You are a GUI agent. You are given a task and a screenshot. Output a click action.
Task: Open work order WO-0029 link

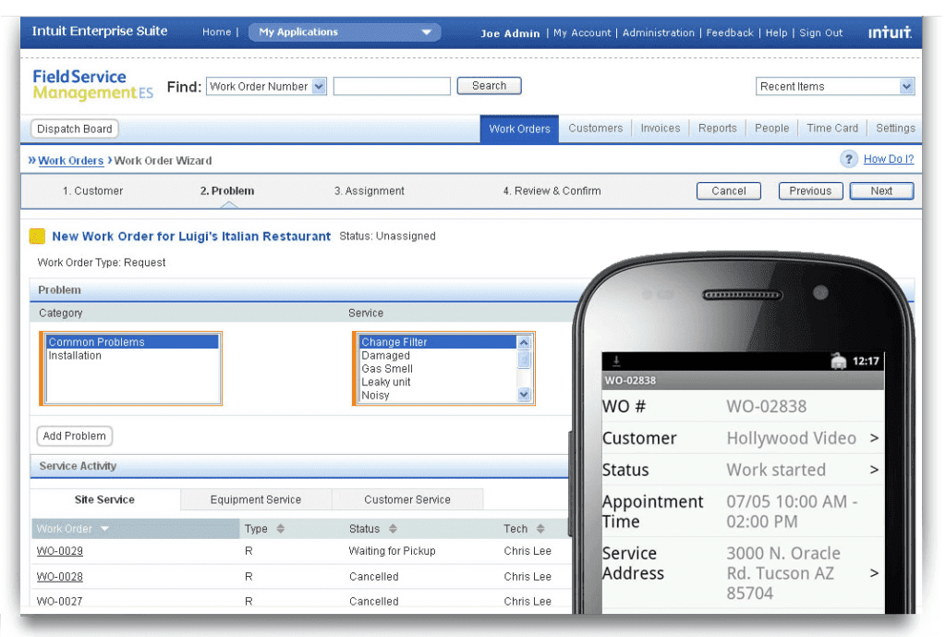tap(60, 551)
